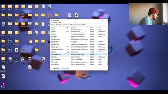This screenshot has height=94, width=168.
Task: Sort services by the Name column header
Action: pyautogui.click(x=58, y=28)
